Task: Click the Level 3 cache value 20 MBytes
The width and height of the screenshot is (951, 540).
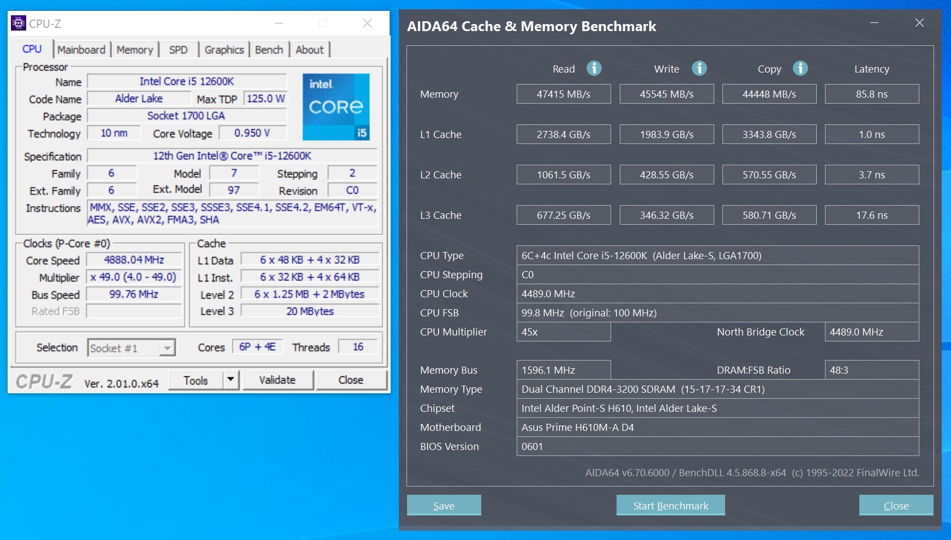Action: click(x=310, y=311)
